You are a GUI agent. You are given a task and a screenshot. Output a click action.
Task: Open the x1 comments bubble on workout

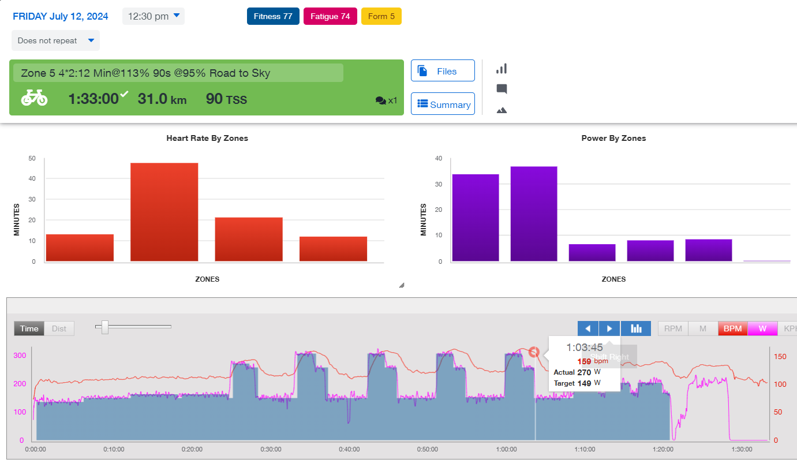pyautogui.click(x=386, y=100)
